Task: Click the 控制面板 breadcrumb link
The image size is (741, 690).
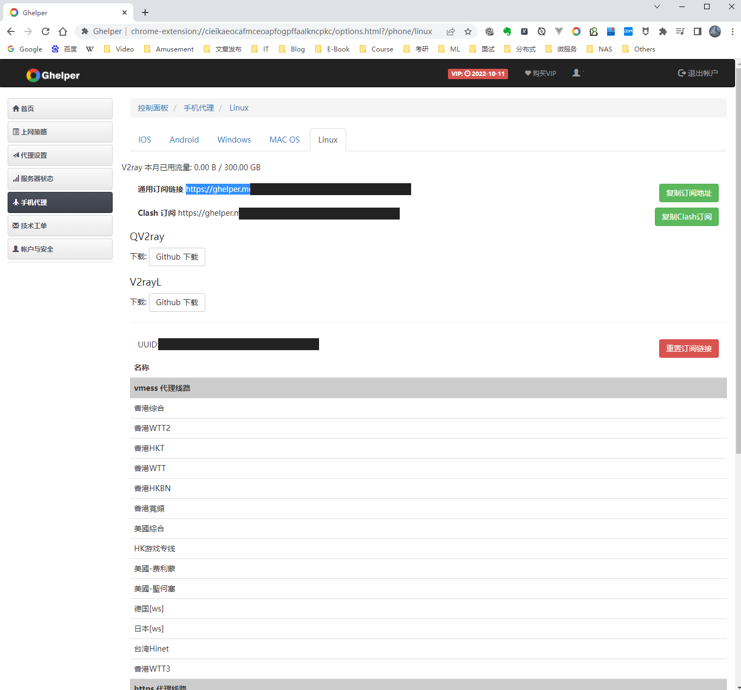Action: point(153,108)
